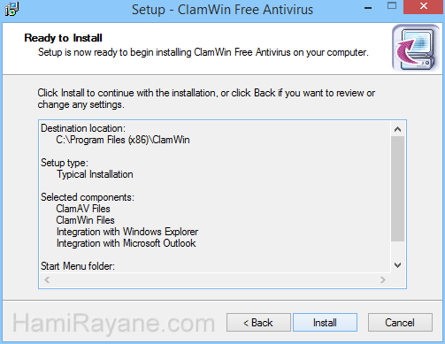
Task: Select the 'Start Menu folder:' line
Action: point(78,266)
